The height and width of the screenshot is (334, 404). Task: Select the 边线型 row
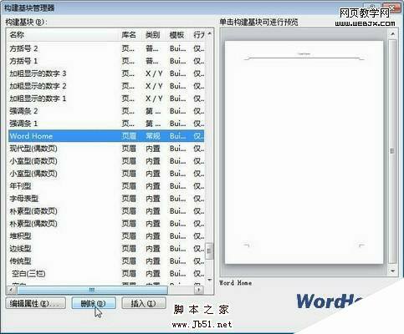point(106,249)
